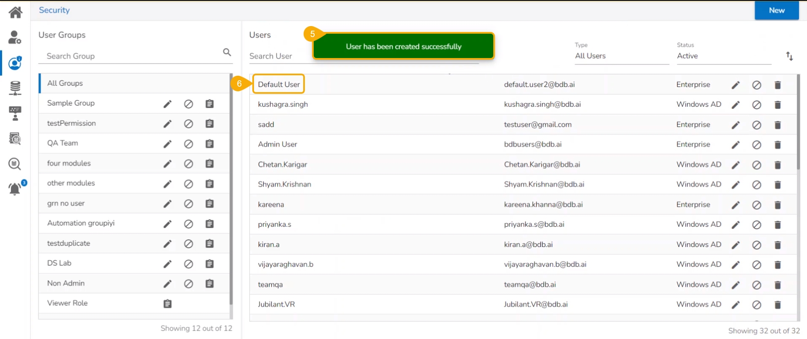Screen dimensions: 807x339
Task: Click the search magnifier in User Groups
Action: [227, 52]
